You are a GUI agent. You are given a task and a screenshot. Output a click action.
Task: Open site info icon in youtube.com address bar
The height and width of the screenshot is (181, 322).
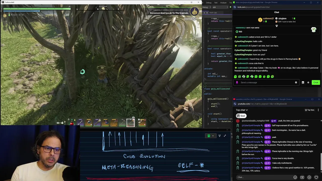235,104
